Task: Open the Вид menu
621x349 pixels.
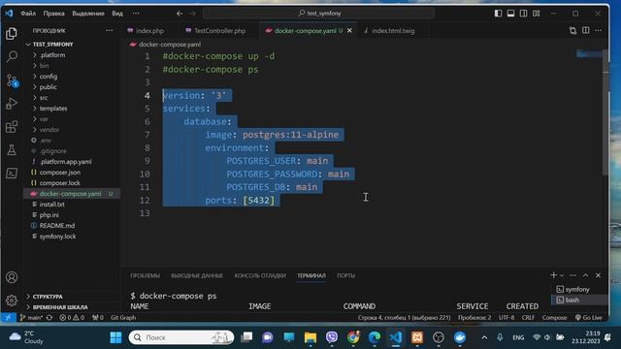Action: [x=117, y=13]
